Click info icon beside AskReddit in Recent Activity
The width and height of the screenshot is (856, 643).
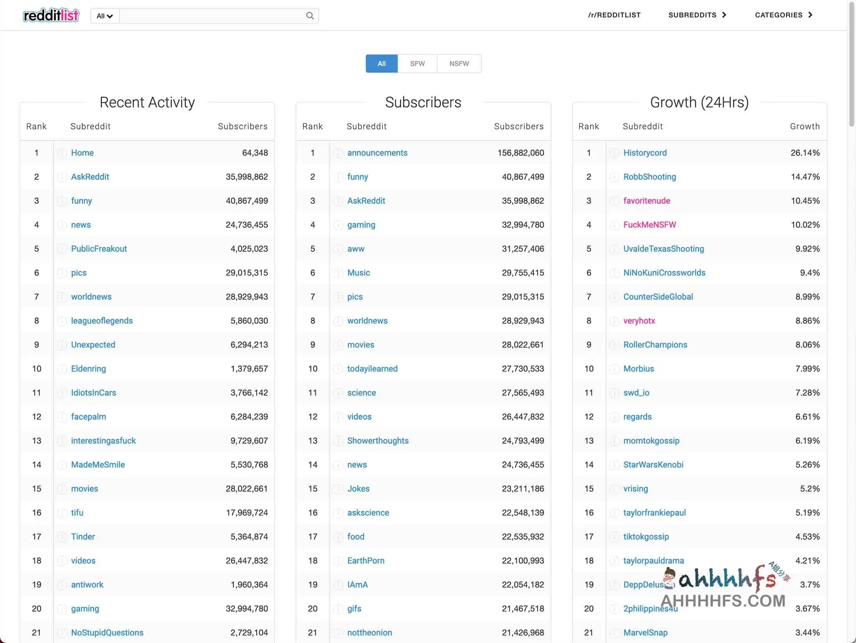point(62,177)
